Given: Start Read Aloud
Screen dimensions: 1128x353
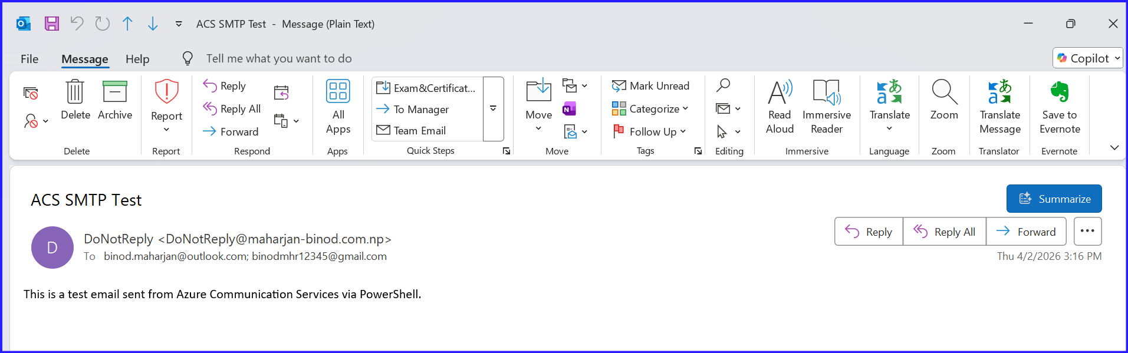Looking at the screenshot, I should click(780, 107).
